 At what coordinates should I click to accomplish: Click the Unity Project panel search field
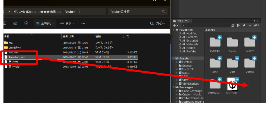[x=206, y=25]
